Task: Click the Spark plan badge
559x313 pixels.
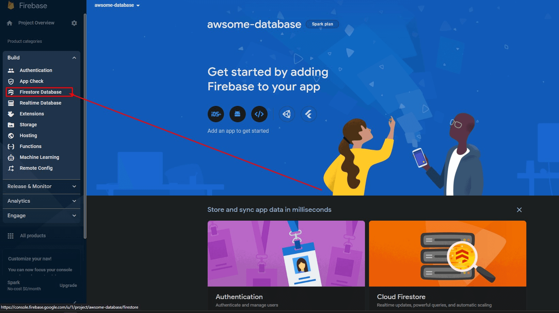Action: [322, 24]
